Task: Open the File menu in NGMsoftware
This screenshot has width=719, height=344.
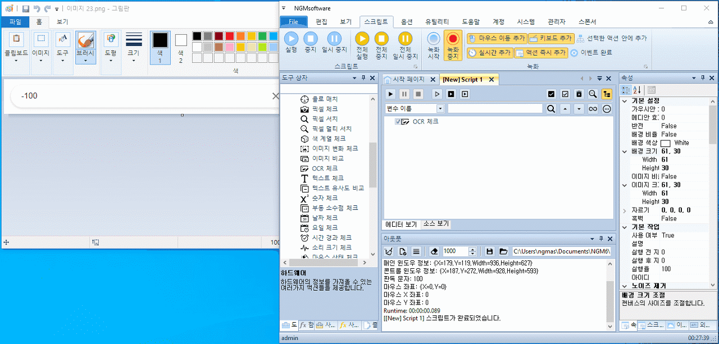Action: [293, 22]
